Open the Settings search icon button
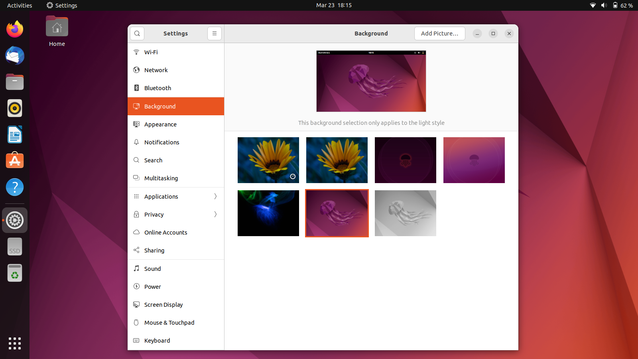The image size is (638, 359). pos(137,34)
